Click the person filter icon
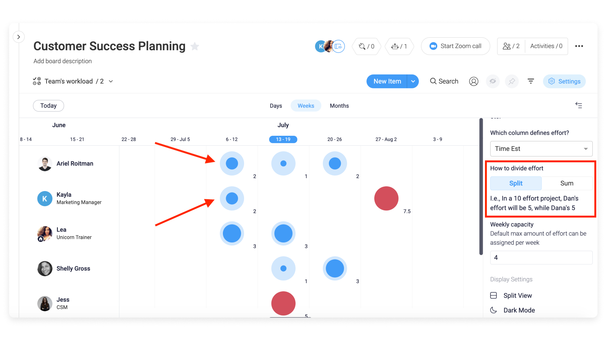607x341 pixels. (x=474, y=81)
